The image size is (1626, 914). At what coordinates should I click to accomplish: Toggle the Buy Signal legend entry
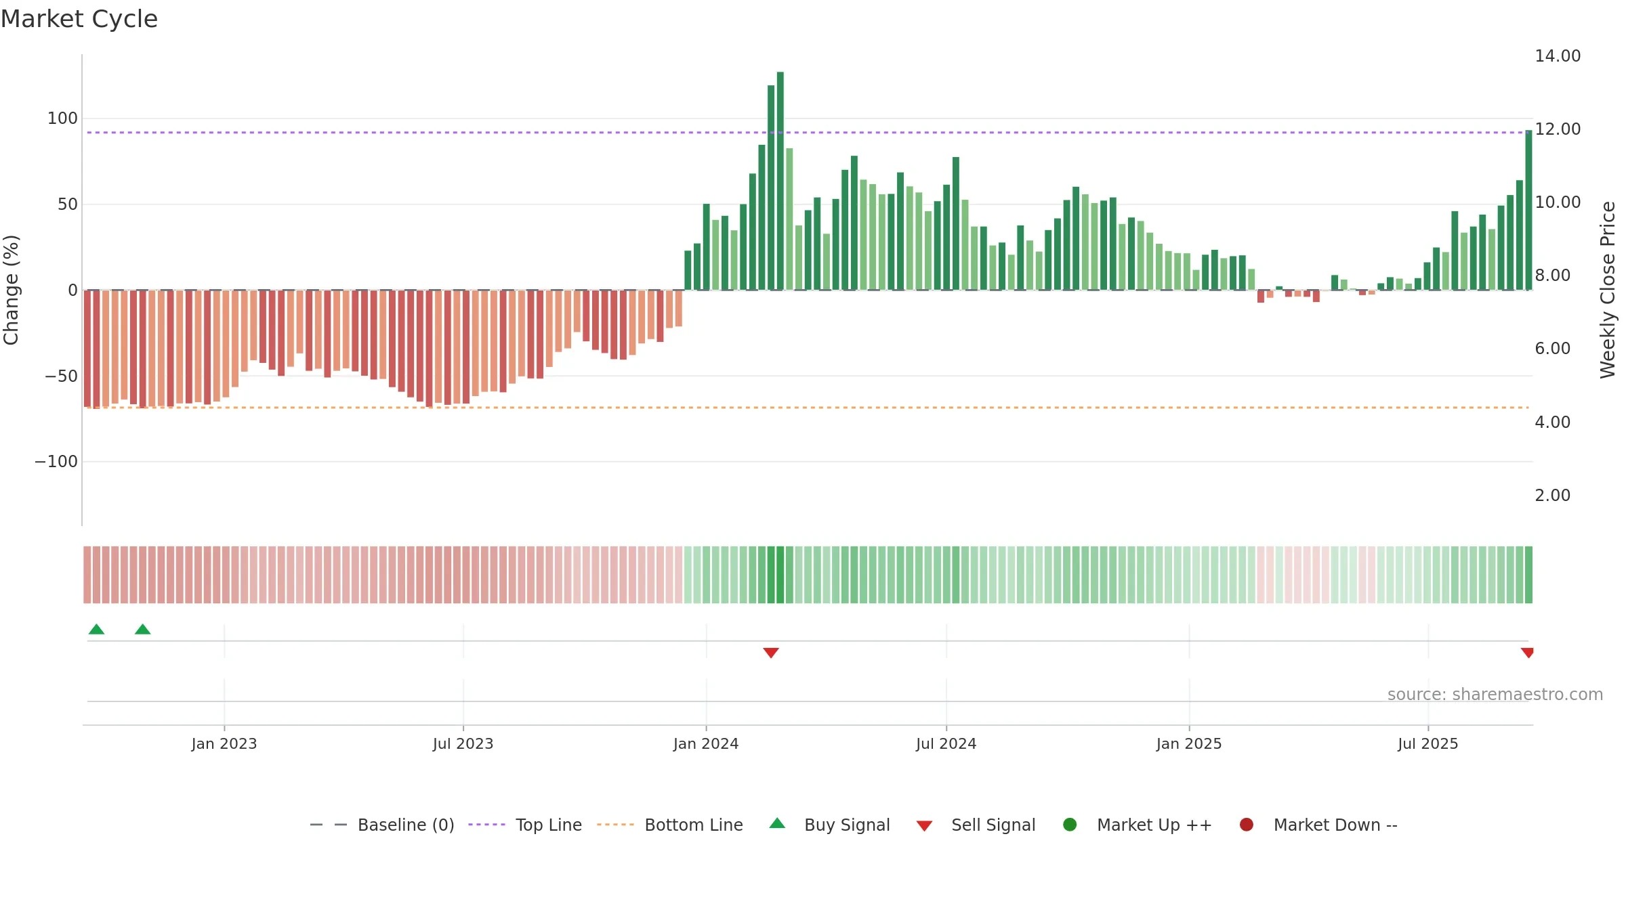[x=830, y=825]
